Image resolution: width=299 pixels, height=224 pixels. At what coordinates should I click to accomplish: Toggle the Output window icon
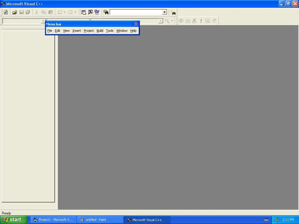tap(91, 12)
